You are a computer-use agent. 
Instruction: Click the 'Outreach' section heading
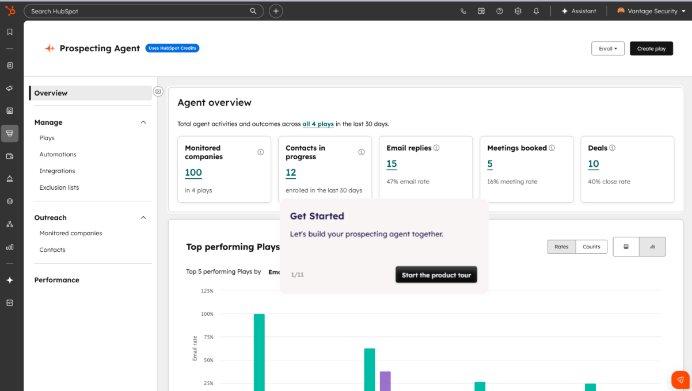coord(51,218)
